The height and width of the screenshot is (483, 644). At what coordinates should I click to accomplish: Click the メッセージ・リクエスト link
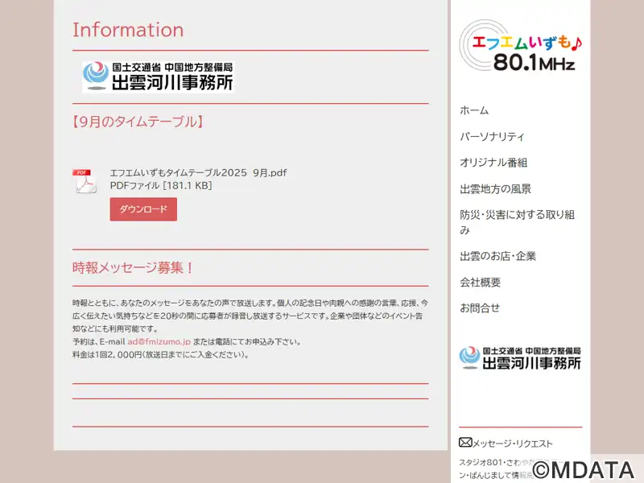click(513, 444)
